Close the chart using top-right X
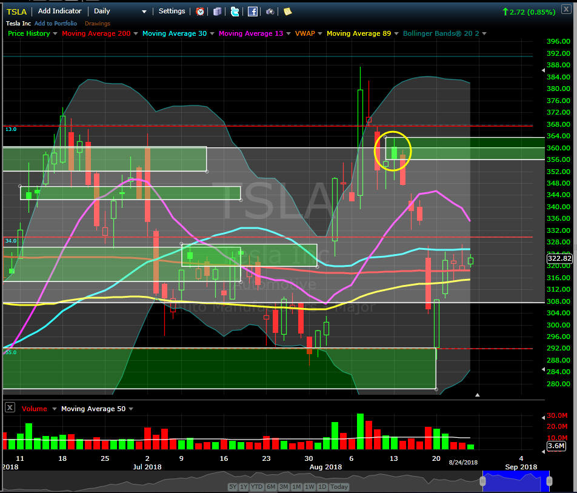Viewport: 577px width, 493px height. tap(565, 9)
